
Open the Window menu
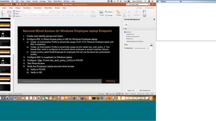tap(66, 1)
